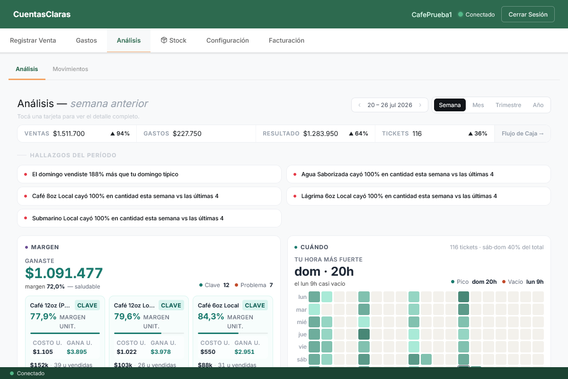Open the Gastos tab
Viewport: 568px width, 379px height.
pyautogui.click(x=86, y=40)
